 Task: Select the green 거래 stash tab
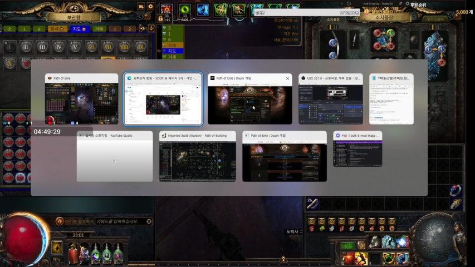(99, 29)
